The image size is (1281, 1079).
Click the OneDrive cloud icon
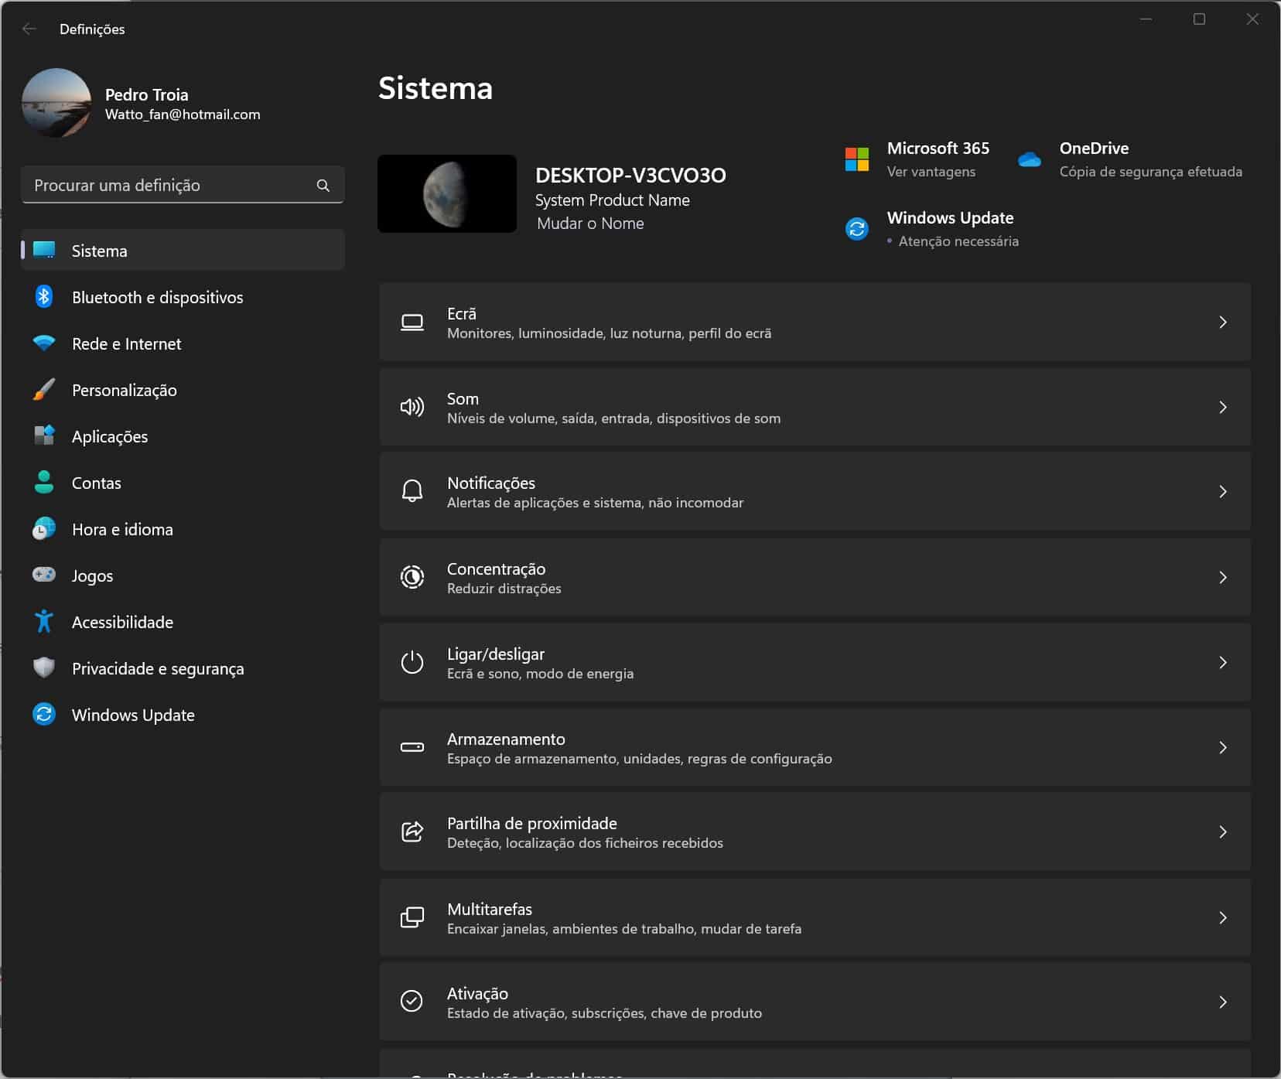coord(1029,159)
